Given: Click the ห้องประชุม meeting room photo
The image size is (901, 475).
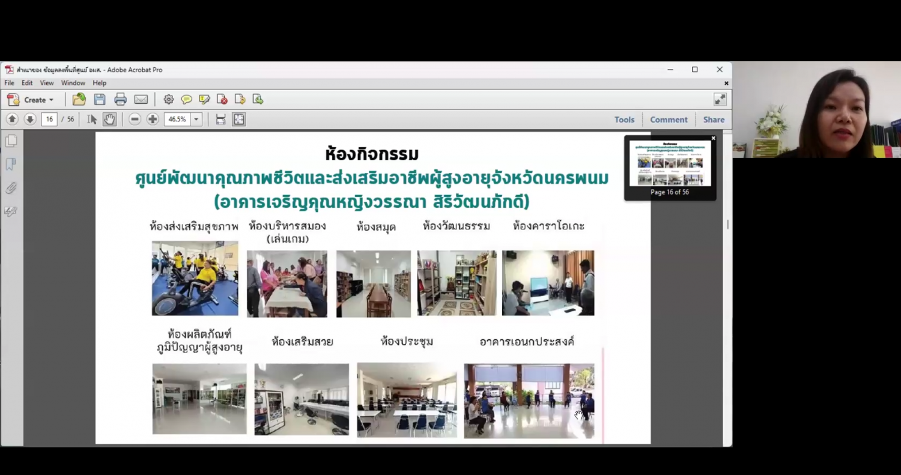Looking at the screenshot, I should (407, 400).
